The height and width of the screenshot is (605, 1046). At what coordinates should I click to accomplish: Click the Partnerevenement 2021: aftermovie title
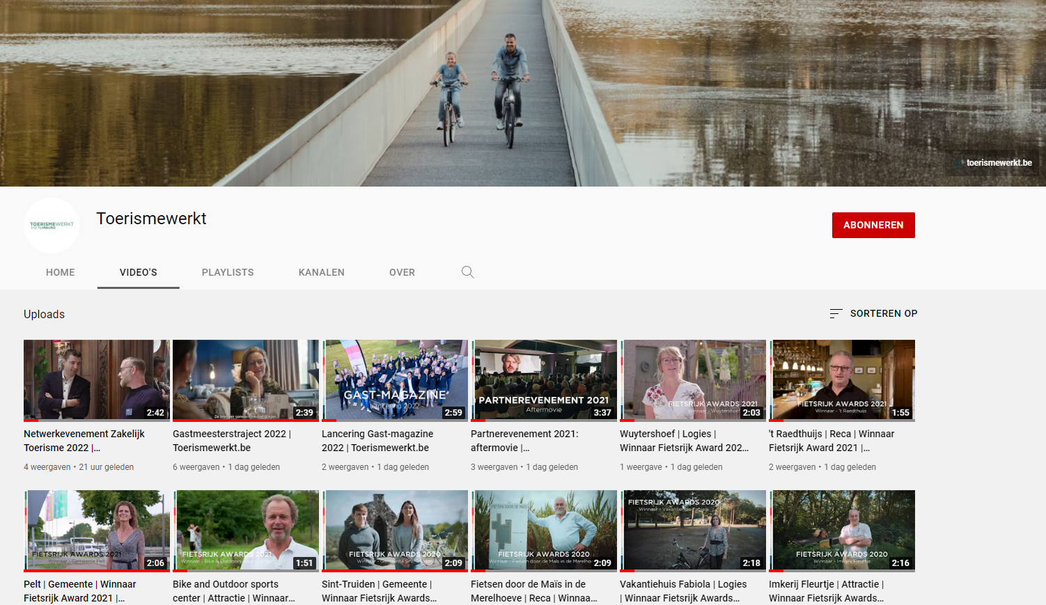point(524,441)
